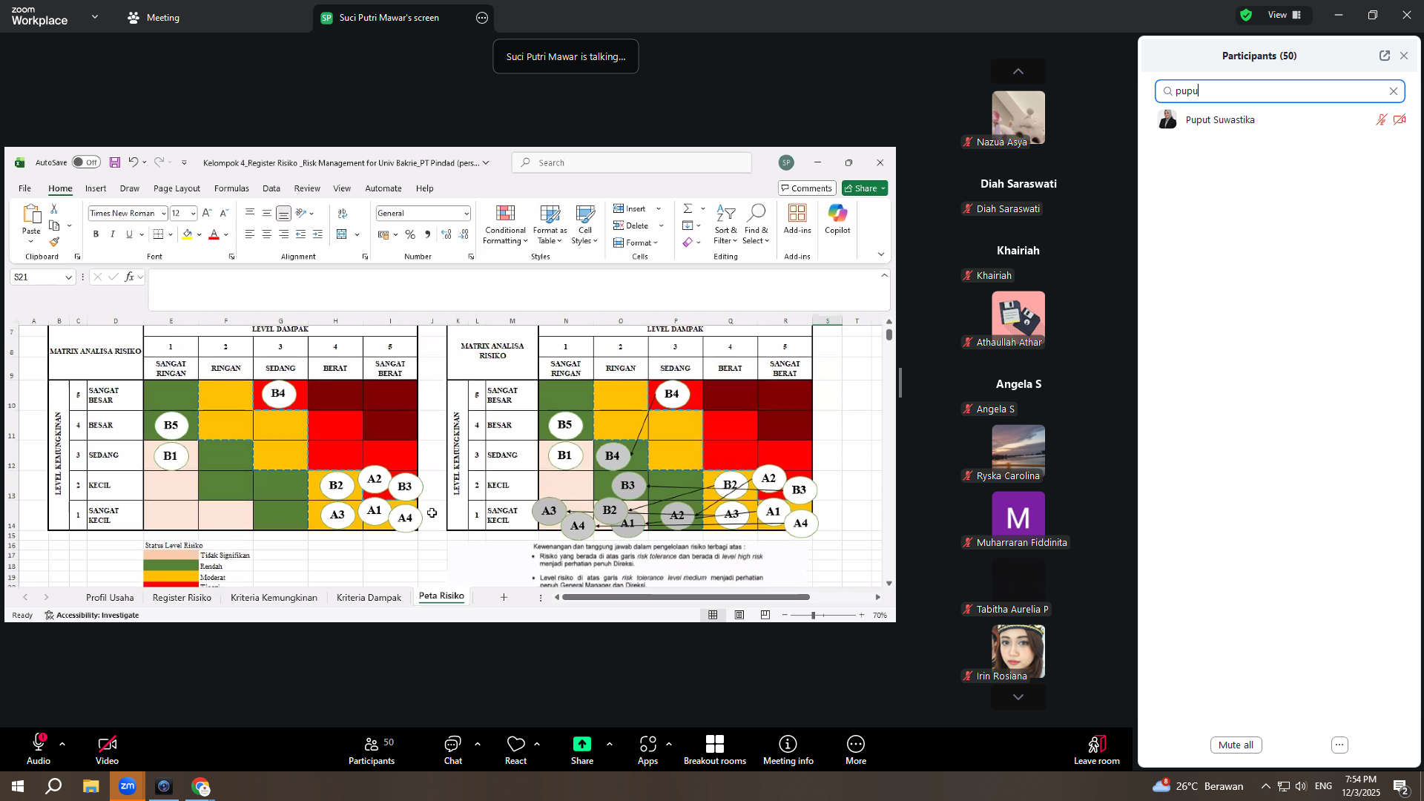Open the Add-ins ribbon button
The image size is (1424, 801).
tap(797, 220)
